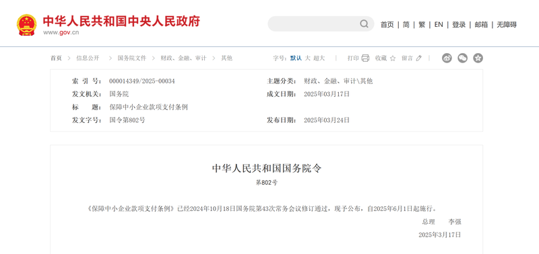Click topic value 财政、金融、审计\其他

point(338,81)
